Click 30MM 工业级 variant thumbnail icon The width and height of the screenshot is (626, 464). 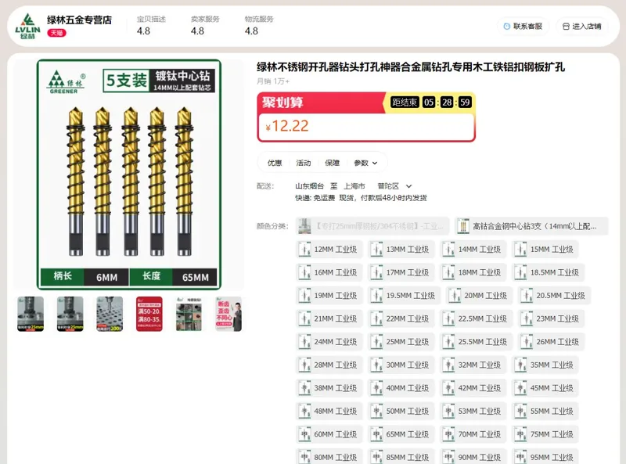[x=376, y=365]
